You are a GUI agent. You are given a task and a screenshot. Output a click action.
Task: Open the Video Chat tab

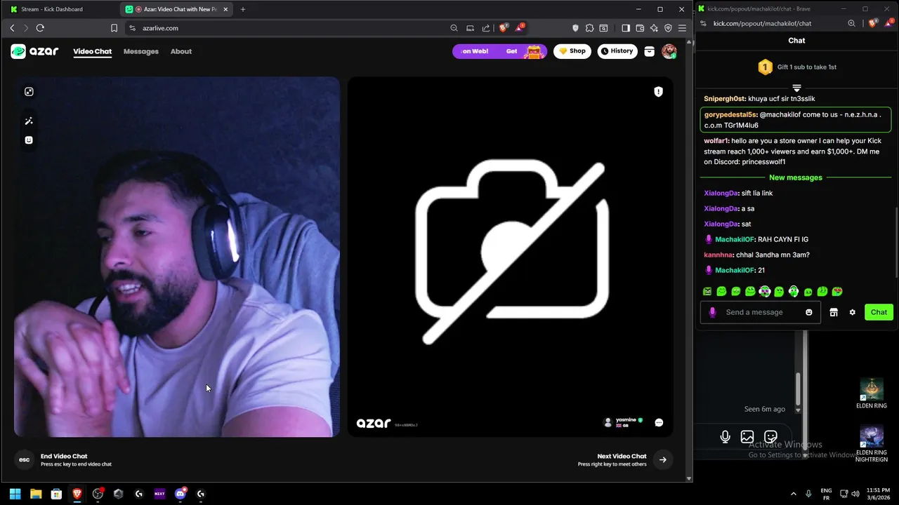click(93, 51)
